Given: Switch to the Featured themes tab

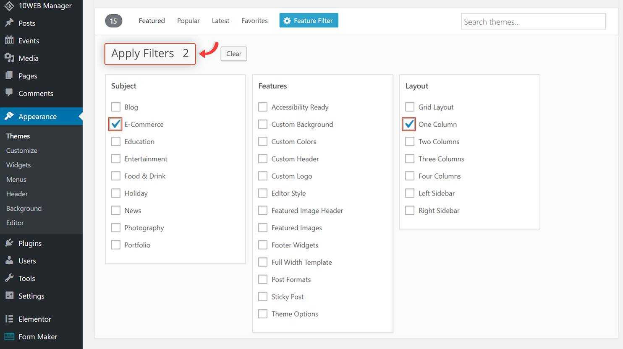Looking at the screenshot, I should coord(152,21).
